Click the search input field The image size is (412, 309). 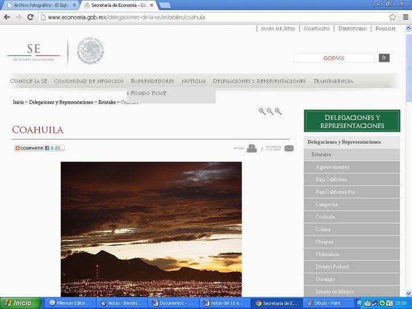tap(334, 58)
